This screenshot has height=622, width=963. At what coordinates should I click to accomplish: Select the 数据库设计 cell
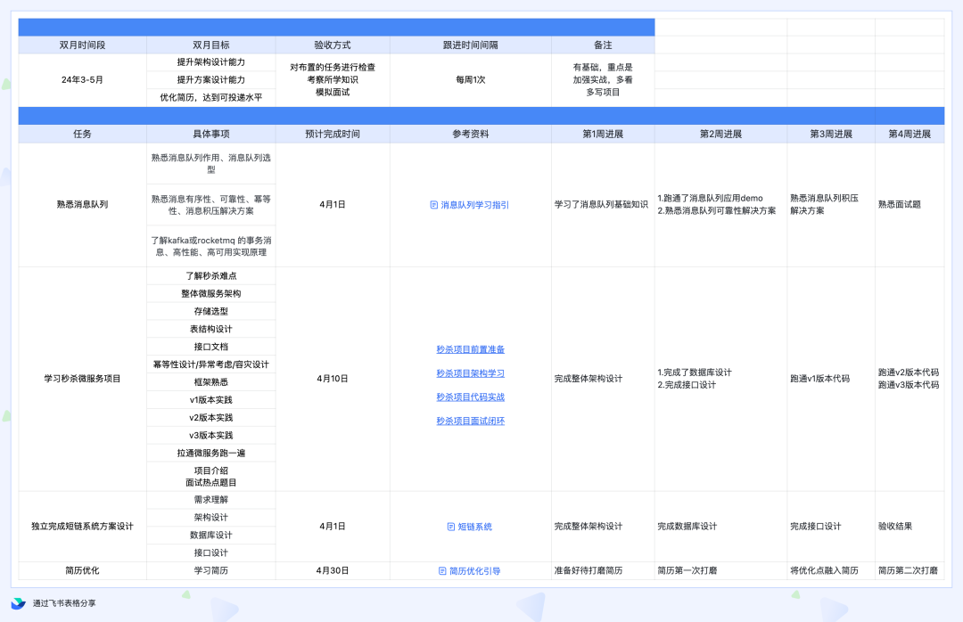211,536
